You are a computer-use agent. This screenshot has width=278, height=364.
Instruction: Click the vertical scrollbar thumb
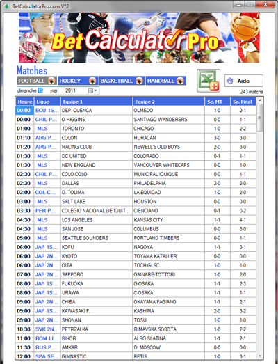(x=260, y=118)
